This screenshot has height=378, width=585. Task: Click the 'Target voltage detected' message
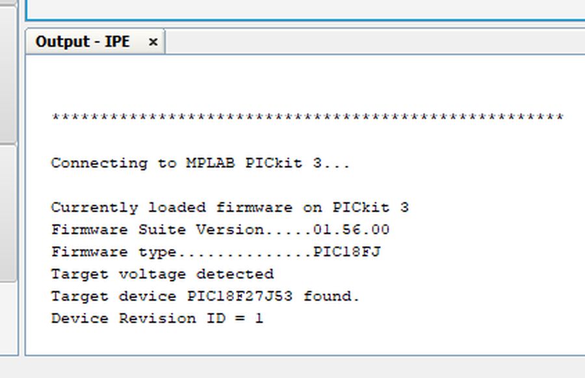coord(162,274)
